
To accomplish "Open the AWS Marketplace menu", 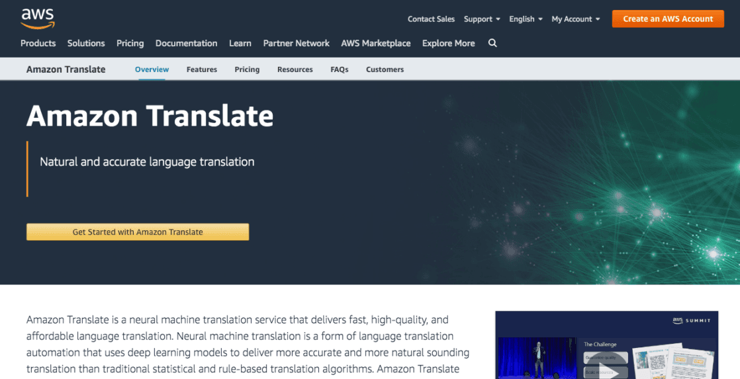I will point(376,44).
